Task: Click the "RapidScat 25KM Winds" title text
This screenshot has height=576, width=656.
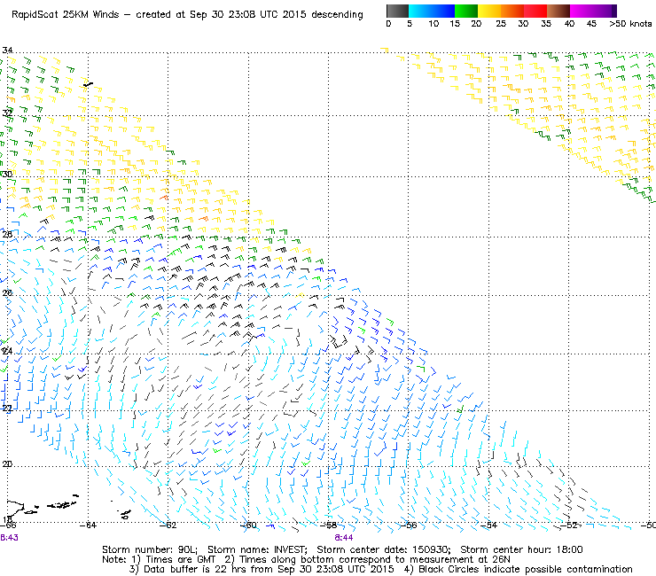Action: click(x=66, y=15)
